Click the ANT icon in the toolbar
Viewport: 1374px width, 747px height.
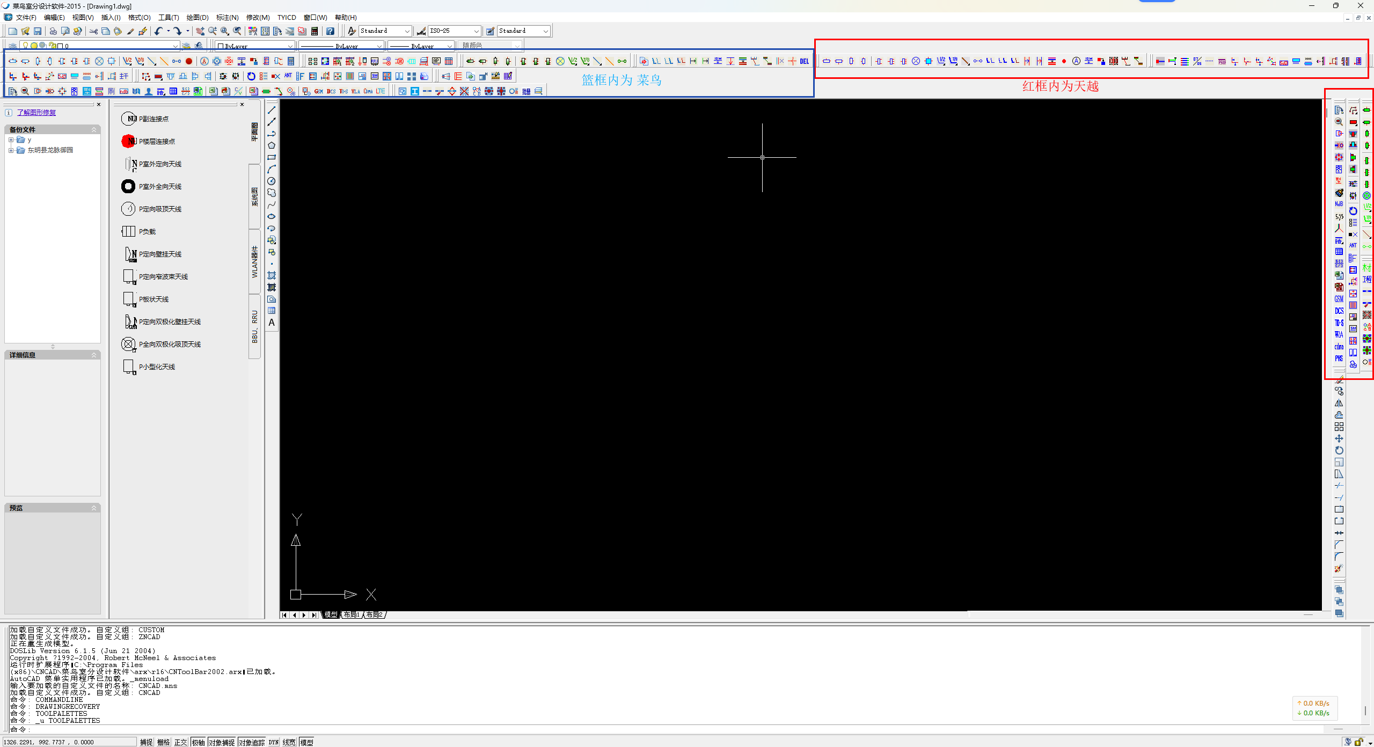click(288, 76)
